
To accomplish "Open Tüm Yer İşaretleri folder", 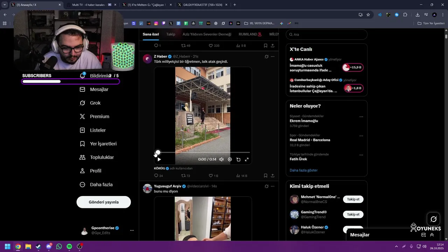I will point(431,23).
